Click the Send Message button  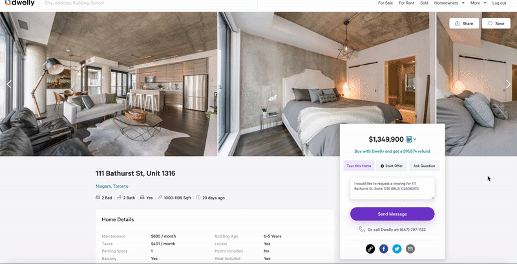click(x=392, y=214)
